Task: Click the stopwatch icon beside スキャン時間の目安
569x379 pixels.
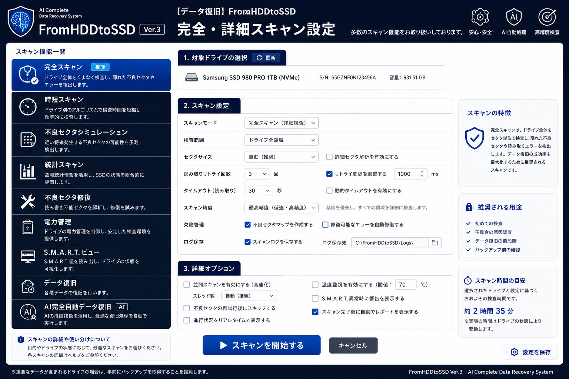Action: point(468,281)
